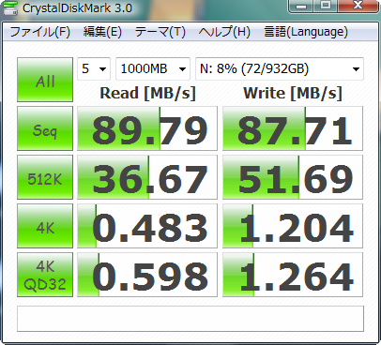Select the Seq write result 87.71
This screenshot has width=381, height=345.
coord(293,128)
